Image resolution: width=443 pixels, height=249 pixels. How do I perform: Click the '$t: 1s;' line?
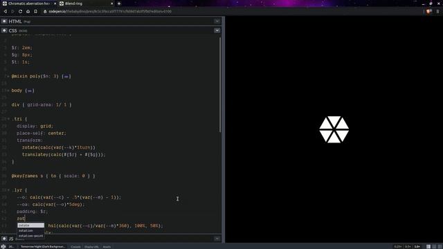pos(20,62)
